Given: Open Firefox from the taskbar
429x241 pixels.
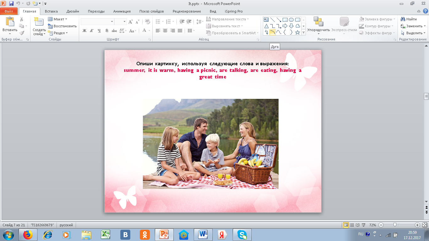Looking at the screenshot, I should click(x=28, y=235).
